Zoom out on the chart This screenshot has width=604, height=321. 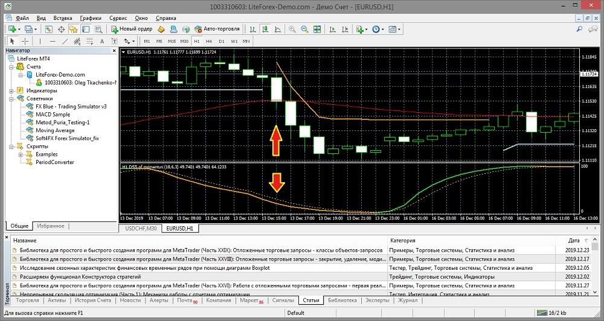pyautogui.click(x=304, y=29)
